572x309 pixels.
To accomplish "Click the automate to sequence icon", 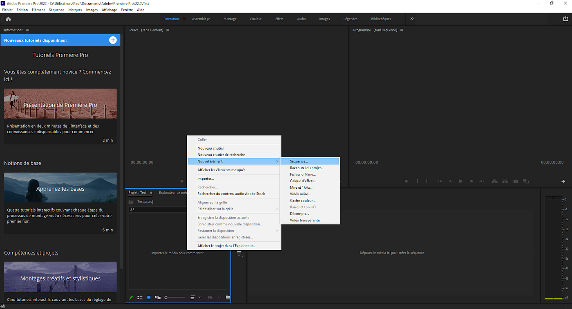I will [x=210, y=298].
